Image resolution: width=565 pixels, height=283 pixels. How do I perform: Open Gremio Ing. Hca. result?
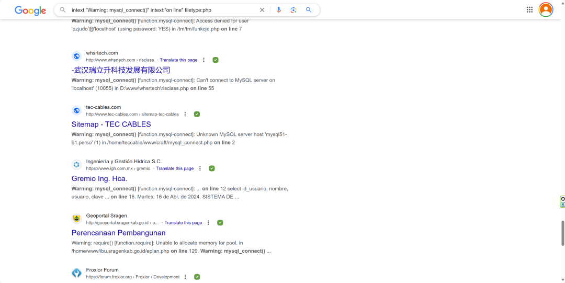click(99, 178)
